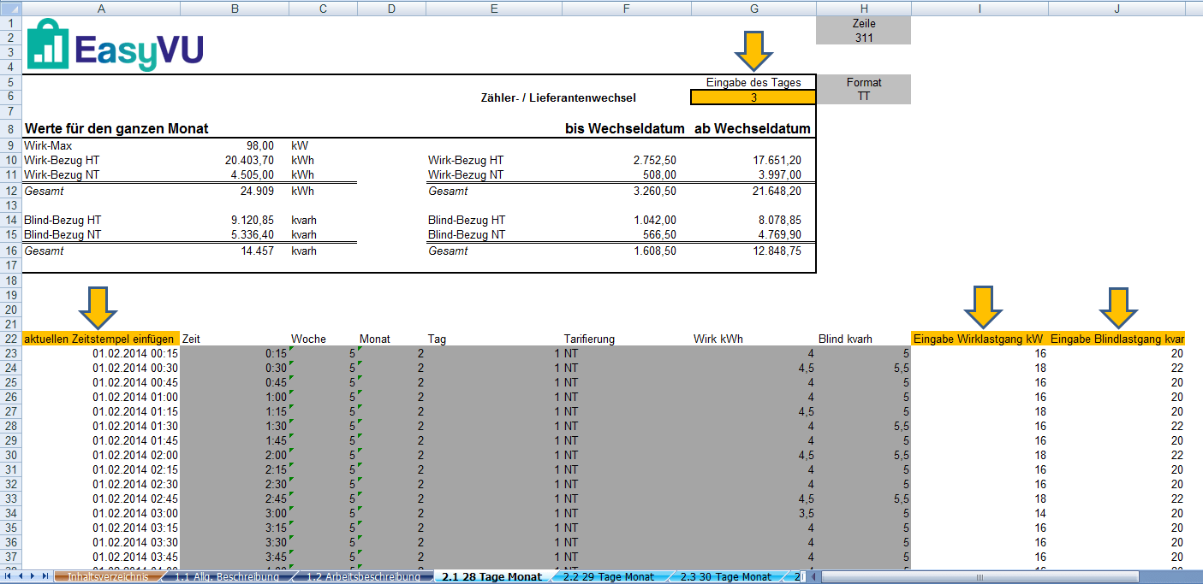Select the orange 'aktuellen Zeitstempel einfügen' header cell
1203x584 pixels.
tap(101, 339)
